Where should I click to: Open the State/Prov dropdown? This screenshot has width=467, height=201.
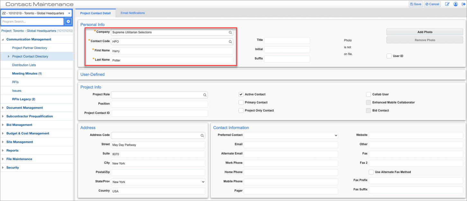[158, 182]
